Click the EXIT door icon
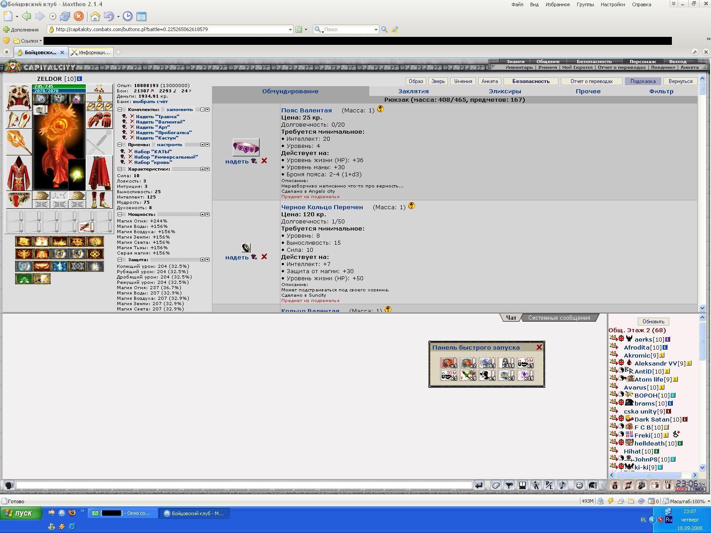The image size is (711, 533). tap(668, 485)
